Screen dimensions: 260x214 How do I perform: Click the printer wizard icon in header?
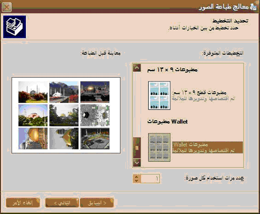[x=15, y=27]
